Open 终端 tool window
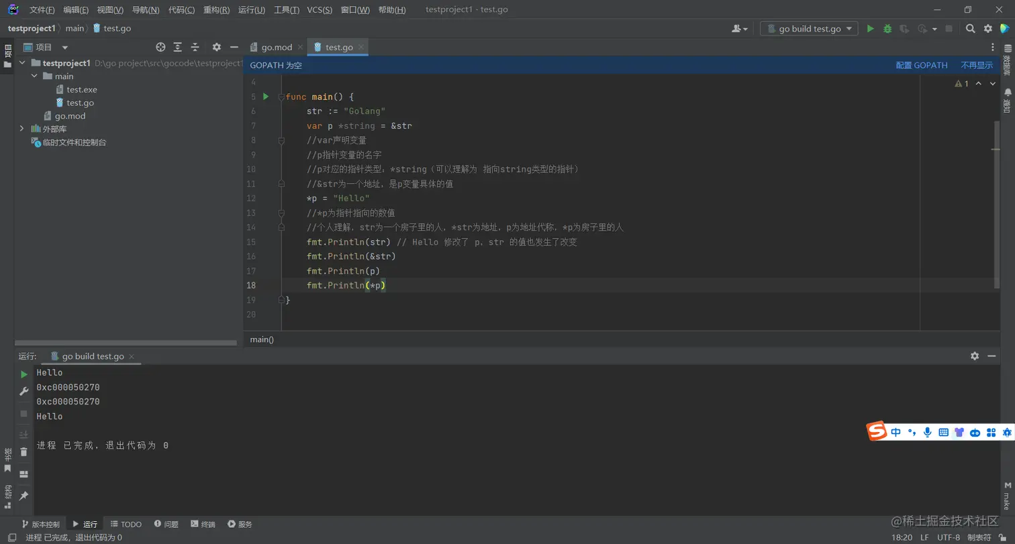 203,525
